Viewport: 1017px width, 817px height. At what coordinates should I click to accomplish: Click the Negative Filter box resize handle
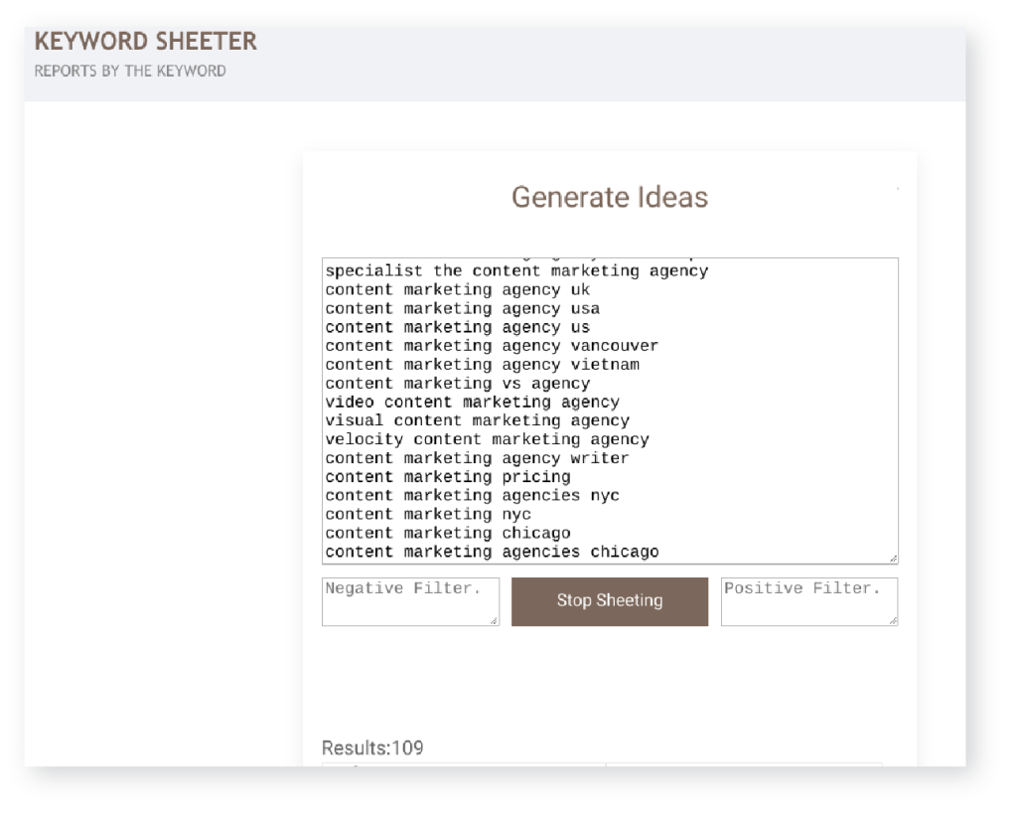494,620
